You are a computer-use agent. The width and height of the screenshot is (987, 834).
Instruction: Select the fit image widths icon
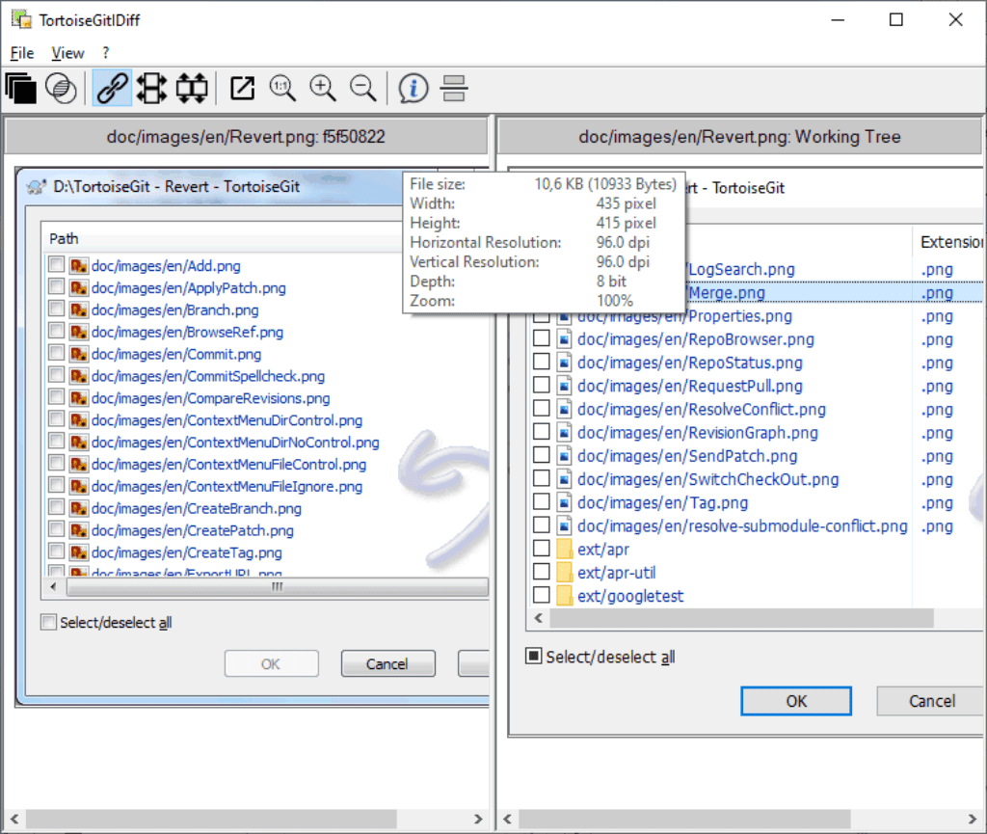point(151,88)
